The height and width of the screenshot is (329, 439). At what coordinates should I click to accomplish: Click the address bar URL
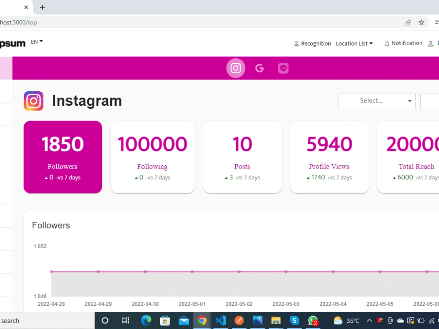pyautogui.click(x=18, y=22)
